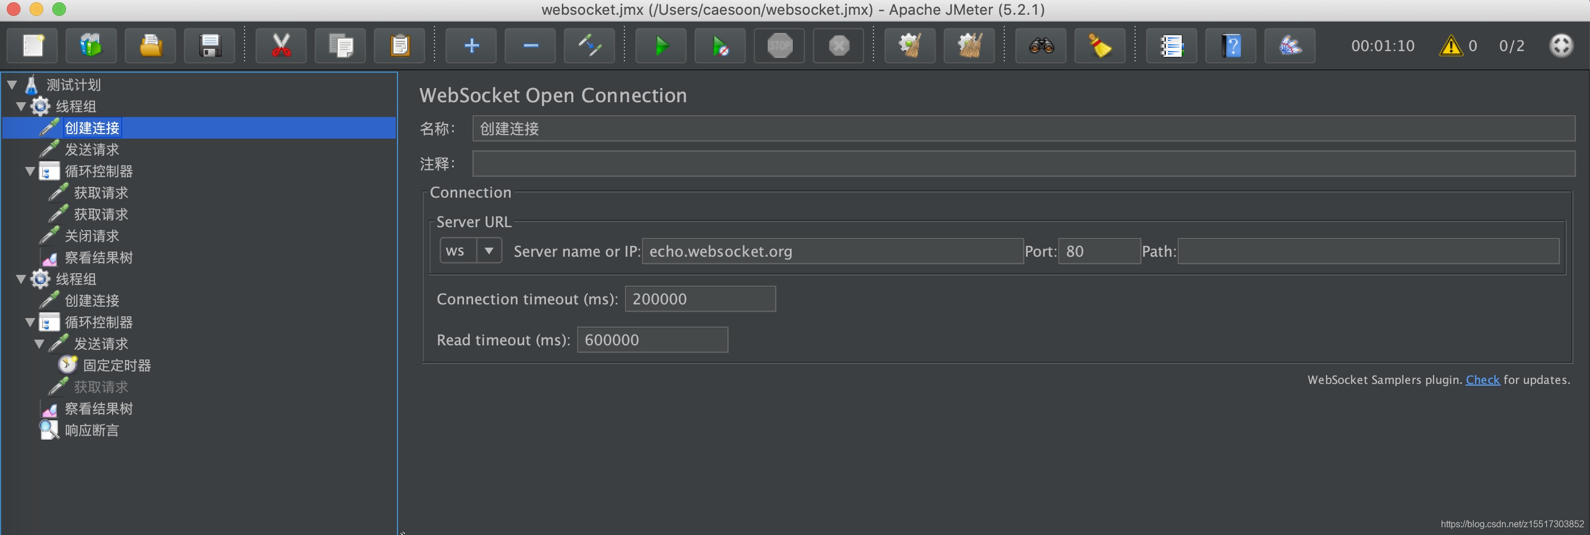This screenshot has height=535, width=1590.
Task: Select 固定定时器 timer node
Action: pyautogui.click(x=117, y=366)
